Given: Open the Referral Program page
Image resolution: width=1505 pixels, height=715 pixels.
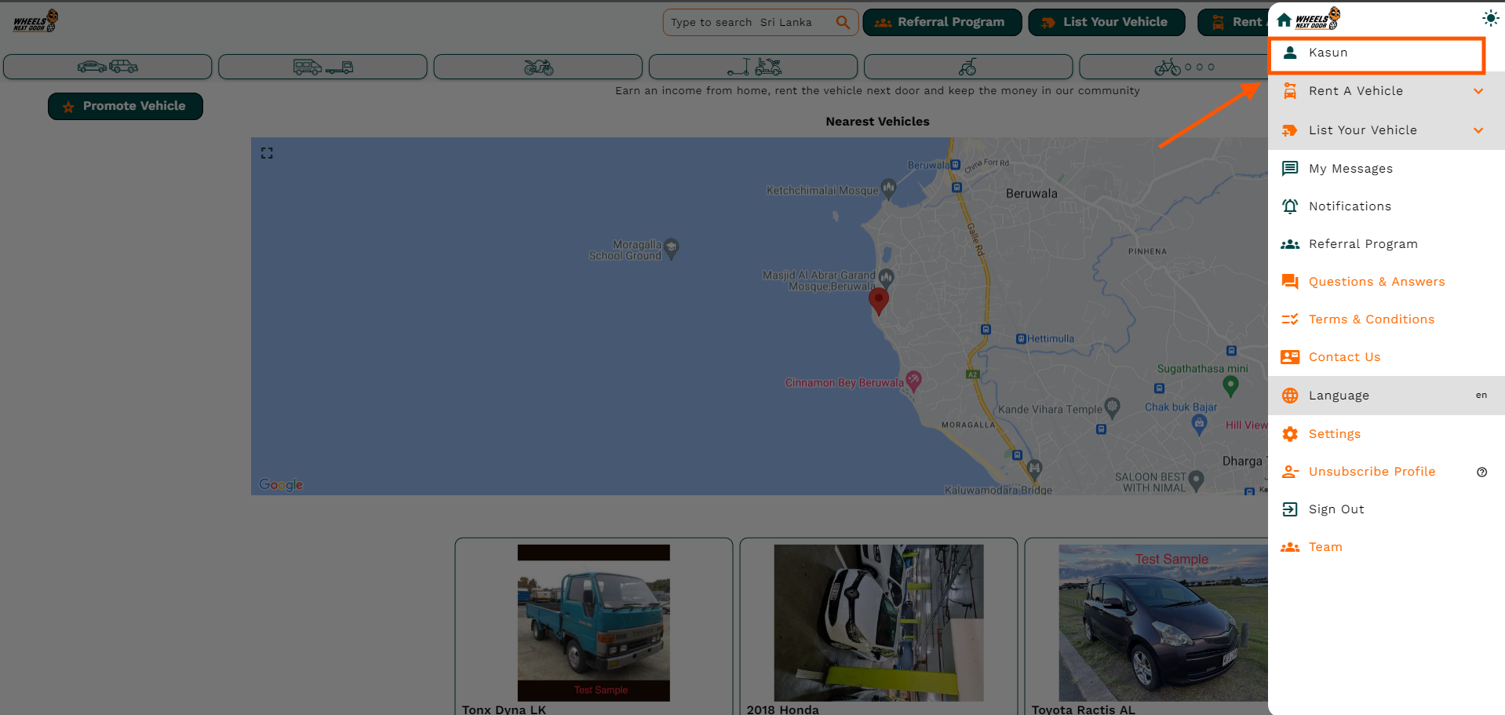Looking at the screenshot, I should (x=942, y=22).
